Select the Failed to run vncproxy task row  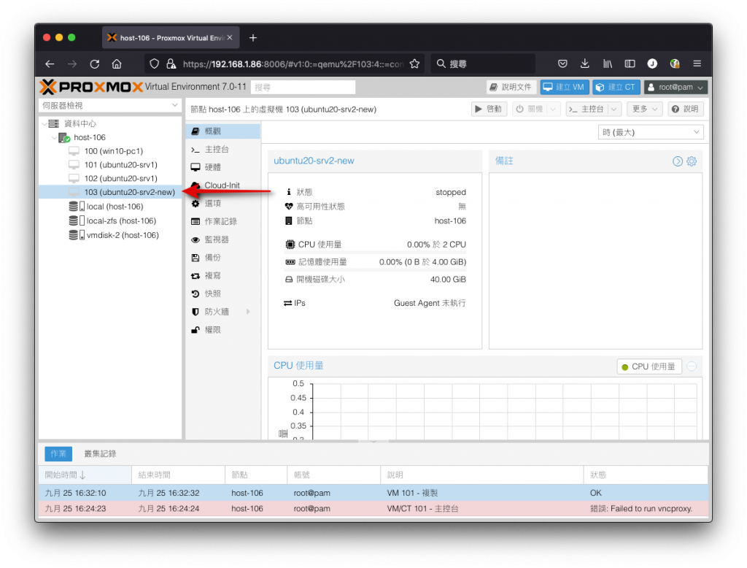tap(373, 508)
